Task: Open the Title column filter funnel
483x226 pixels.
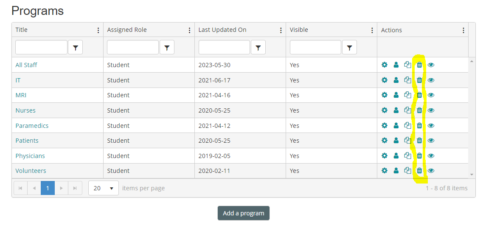Action: tap(76, 48)
